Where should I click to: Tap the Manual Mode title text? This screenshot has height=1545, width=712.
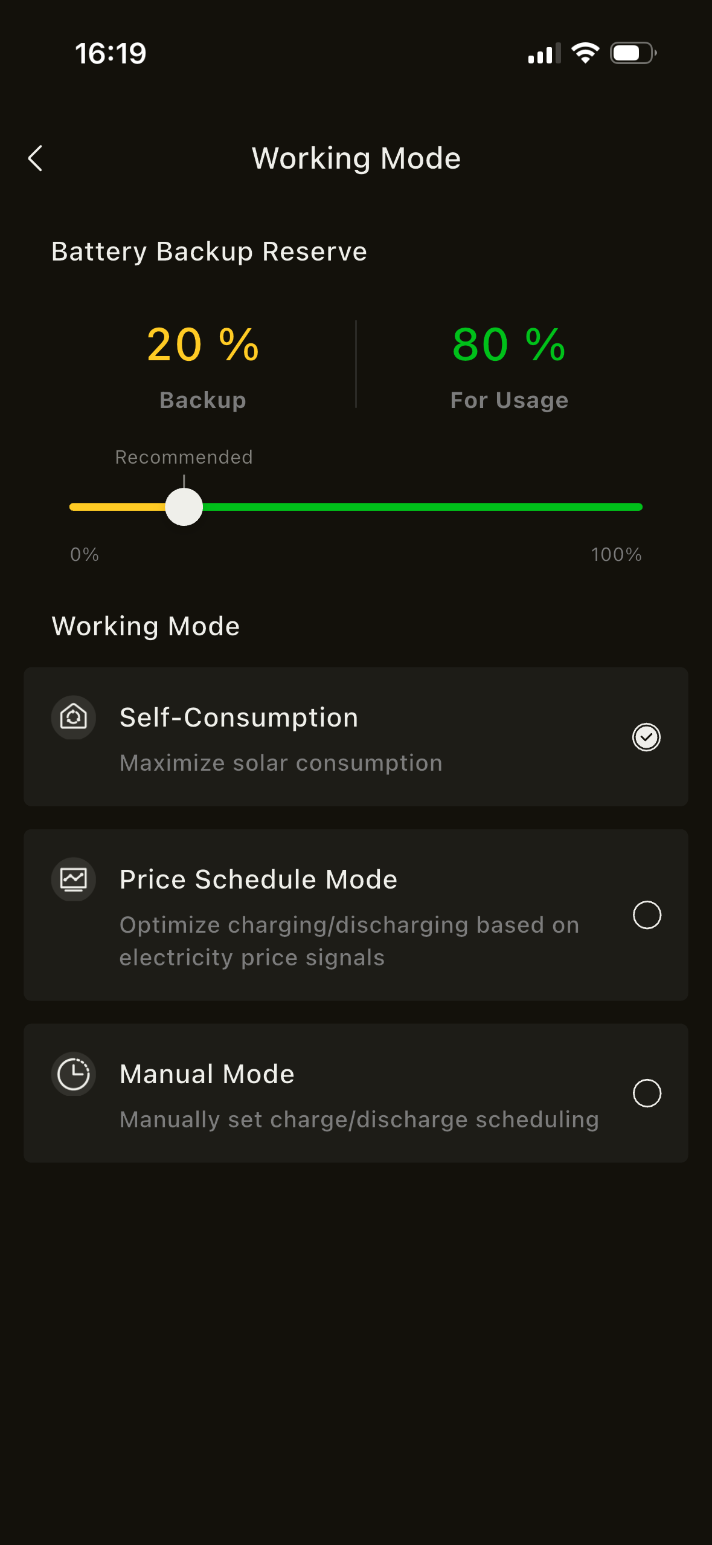[x=207, y=1074]
